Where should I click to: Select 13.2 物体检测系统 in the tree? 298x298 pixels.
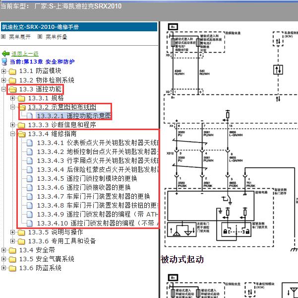pos(47,80)
